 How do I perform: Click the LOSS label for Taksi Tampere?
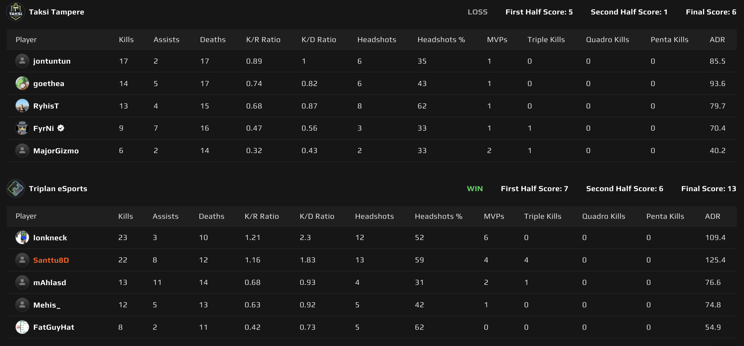(x=478, y=12)
